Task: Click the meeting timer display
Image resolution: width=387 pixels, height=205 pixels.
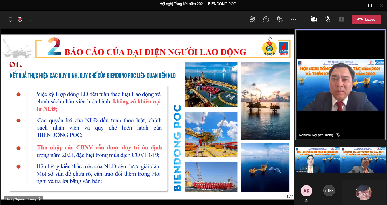Action: pos(31,20)
